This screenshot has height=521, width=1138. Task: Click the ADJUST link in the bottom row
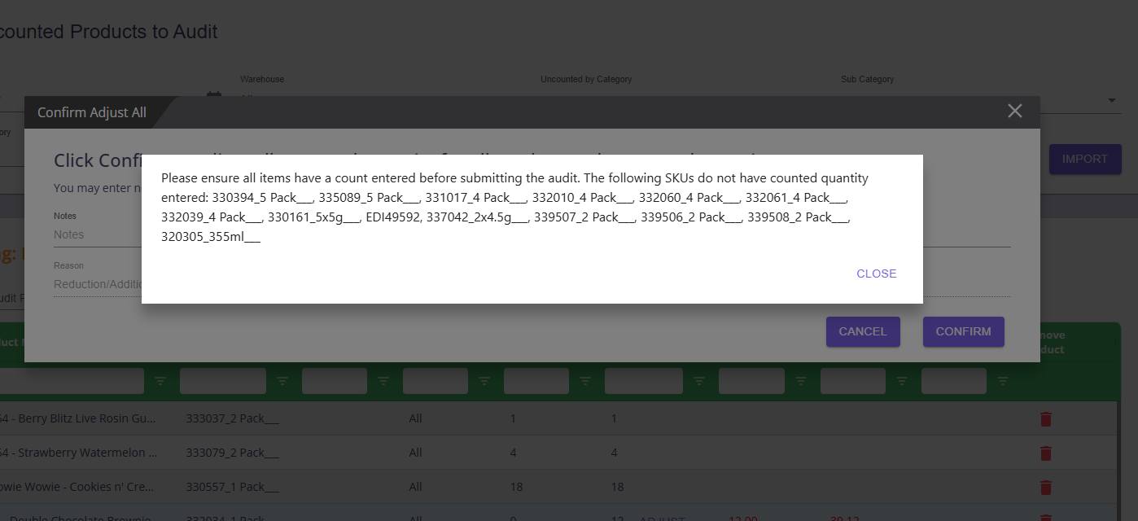tap(662, 519)
